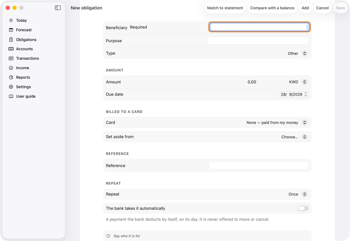
Task: Click the Reference text field
Action: pyautogui.click(x=259, y=166)
